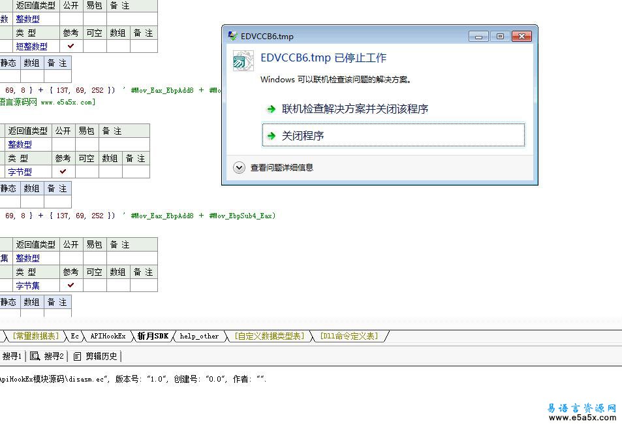Toggle 参考 checkmark in 短整数型 row
This screenshot has height=426, width=622.
tap(71, 46)
